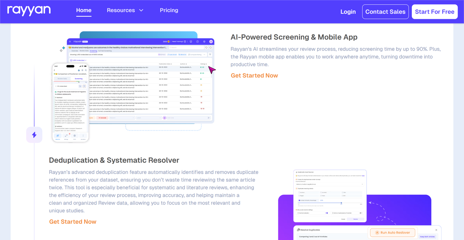Image resolution: width=464 pixels, height=240 pixels.
Task: Tap the Ratings icon in the phone bottom bar
Action: coord(66,136)
